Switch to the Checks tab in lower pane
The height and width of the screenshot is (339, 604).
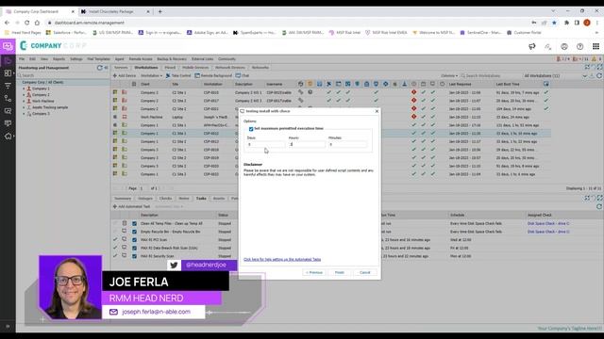pos(165,199)
